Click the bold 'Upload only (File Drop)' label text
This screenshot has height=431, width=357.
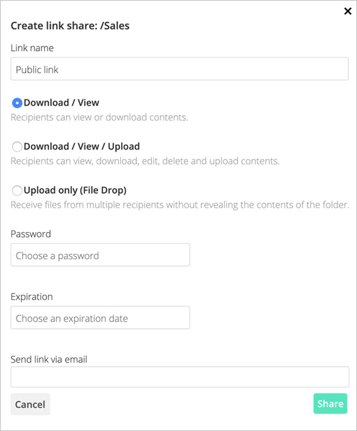point(75,190)
